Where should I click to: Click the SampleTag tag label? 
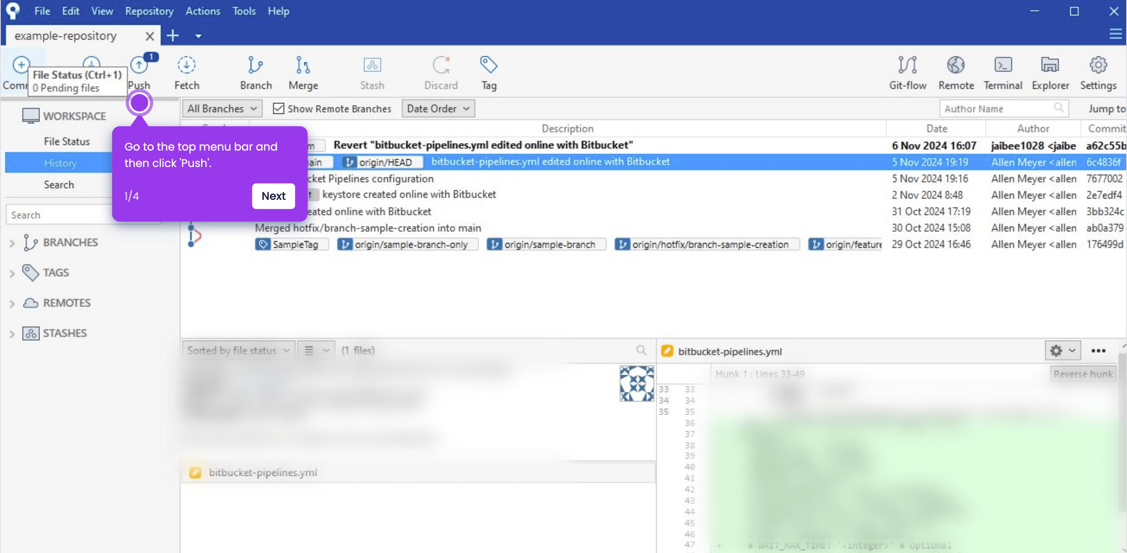pyautogui.click(x=292, y=244)
